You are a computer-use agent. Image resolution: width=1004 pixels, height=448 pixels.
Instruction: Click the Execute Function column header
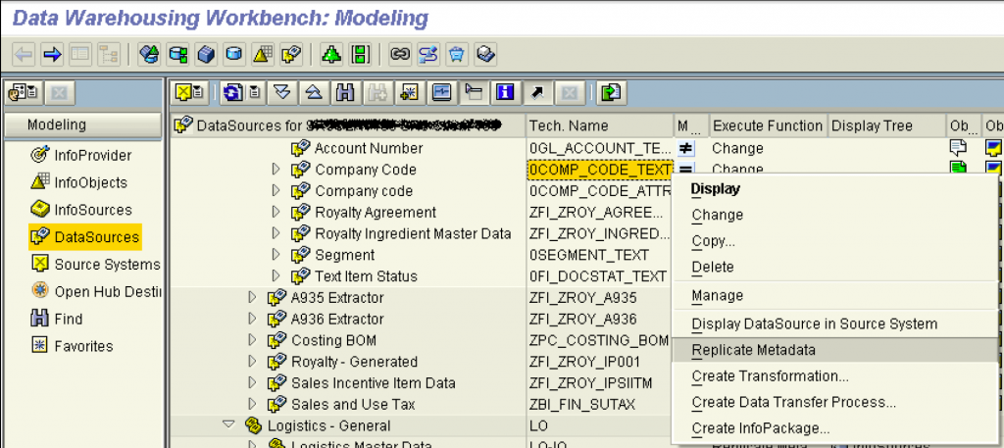coord(768,125)
